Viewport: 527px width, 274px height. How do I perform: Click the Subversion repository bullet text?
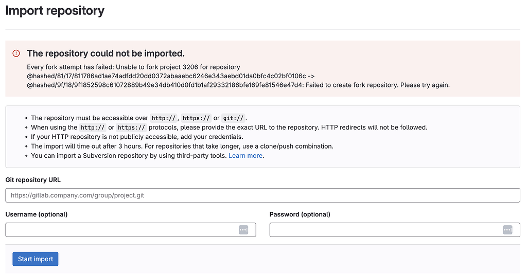(x=129, y=156)
